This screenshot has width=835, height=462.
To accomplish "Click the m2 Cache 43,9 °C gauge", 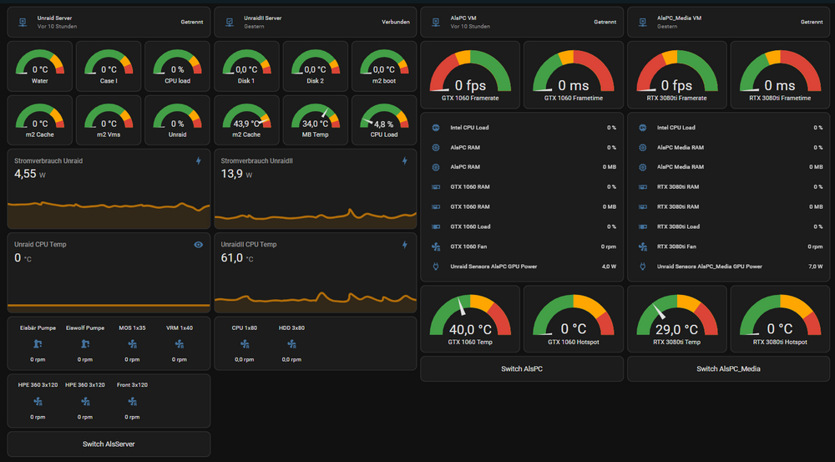I will (246, 120).
